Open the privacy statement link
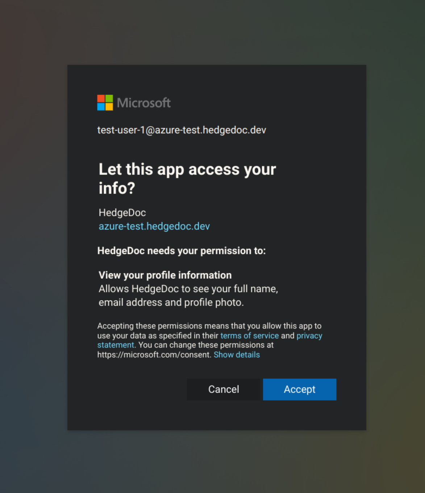Image resolution: width=425 pixels, height=493 pixels. pos(309,335)
